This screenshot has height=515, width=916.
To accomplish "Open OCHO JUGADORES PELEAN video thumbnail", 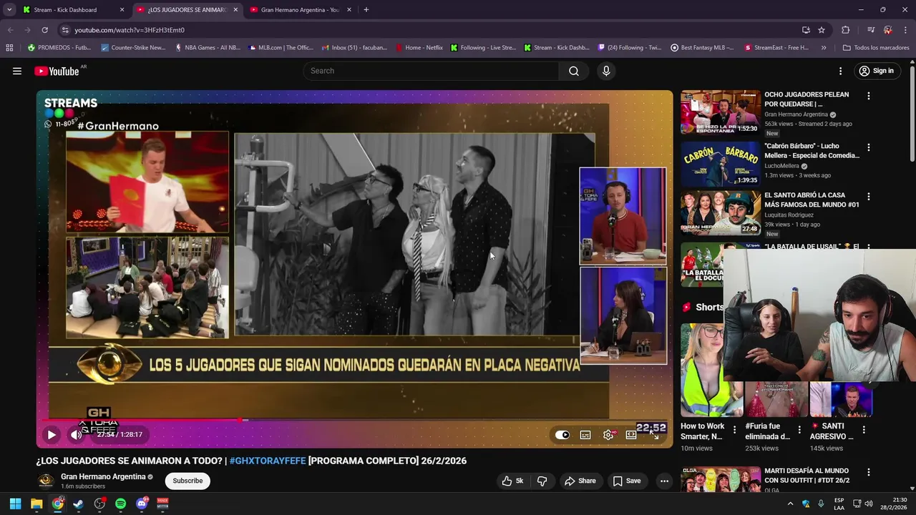I will [721, 112].
